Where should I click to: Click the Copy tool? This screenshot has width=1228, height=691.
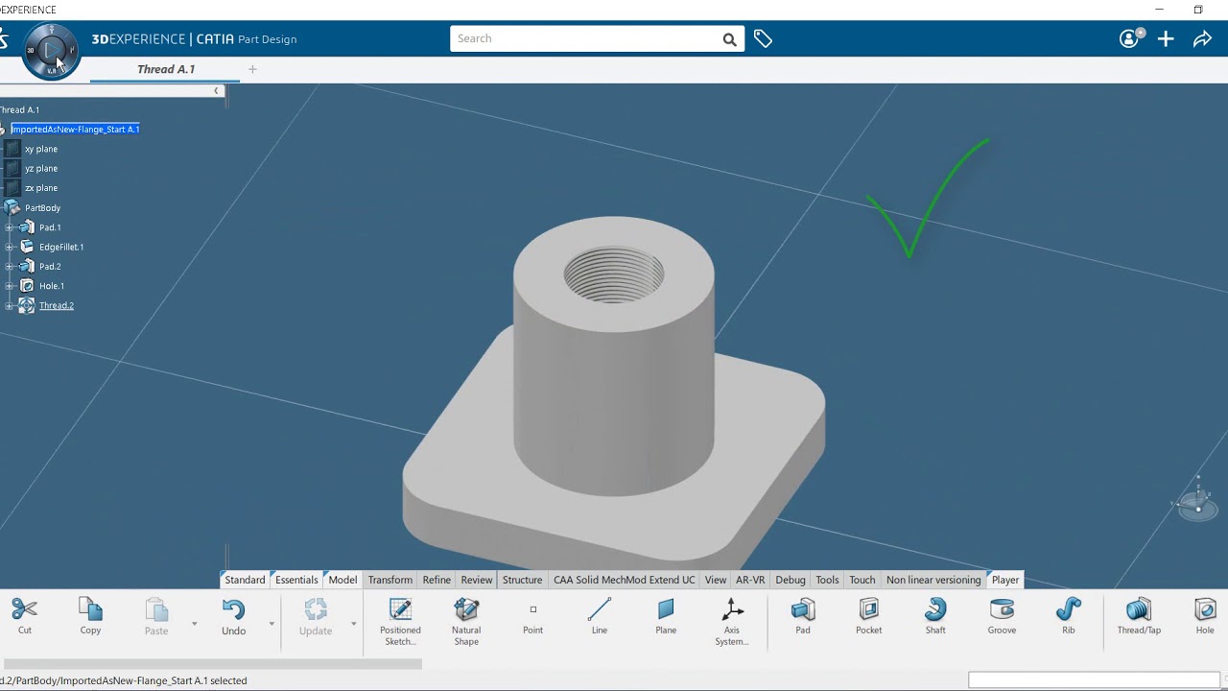[x=90, y=615]
